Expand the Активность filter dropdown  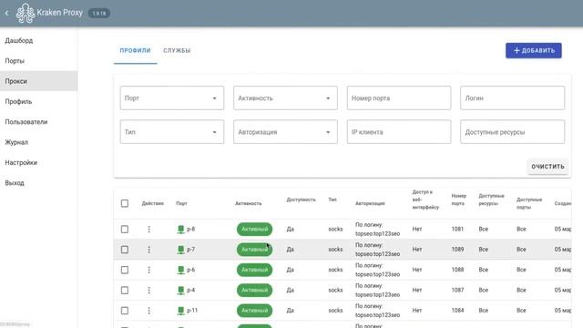point(285,98)
